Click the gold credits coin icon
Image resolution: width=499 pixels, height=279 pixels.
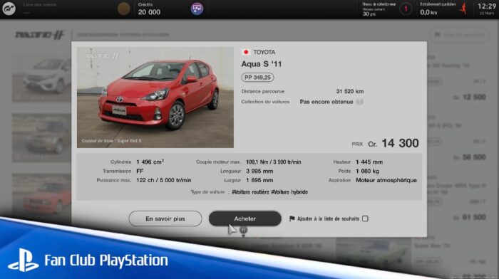[x=123, y=9]
